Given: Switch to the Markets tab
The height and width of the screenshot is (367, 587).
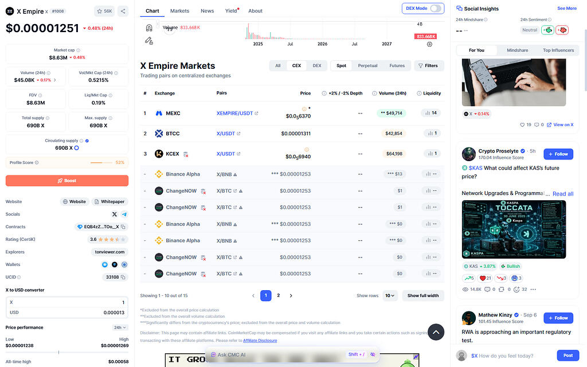Looking at the screenshot, I should (x=179, y=11).
